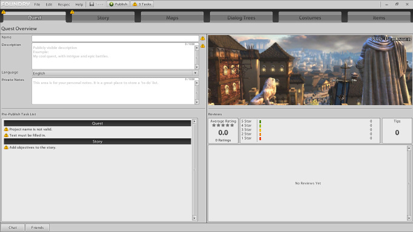Click into the Description text area
The width and height of the screenshot is (413, 232).
pyautogui.click(x=113, y=56)
